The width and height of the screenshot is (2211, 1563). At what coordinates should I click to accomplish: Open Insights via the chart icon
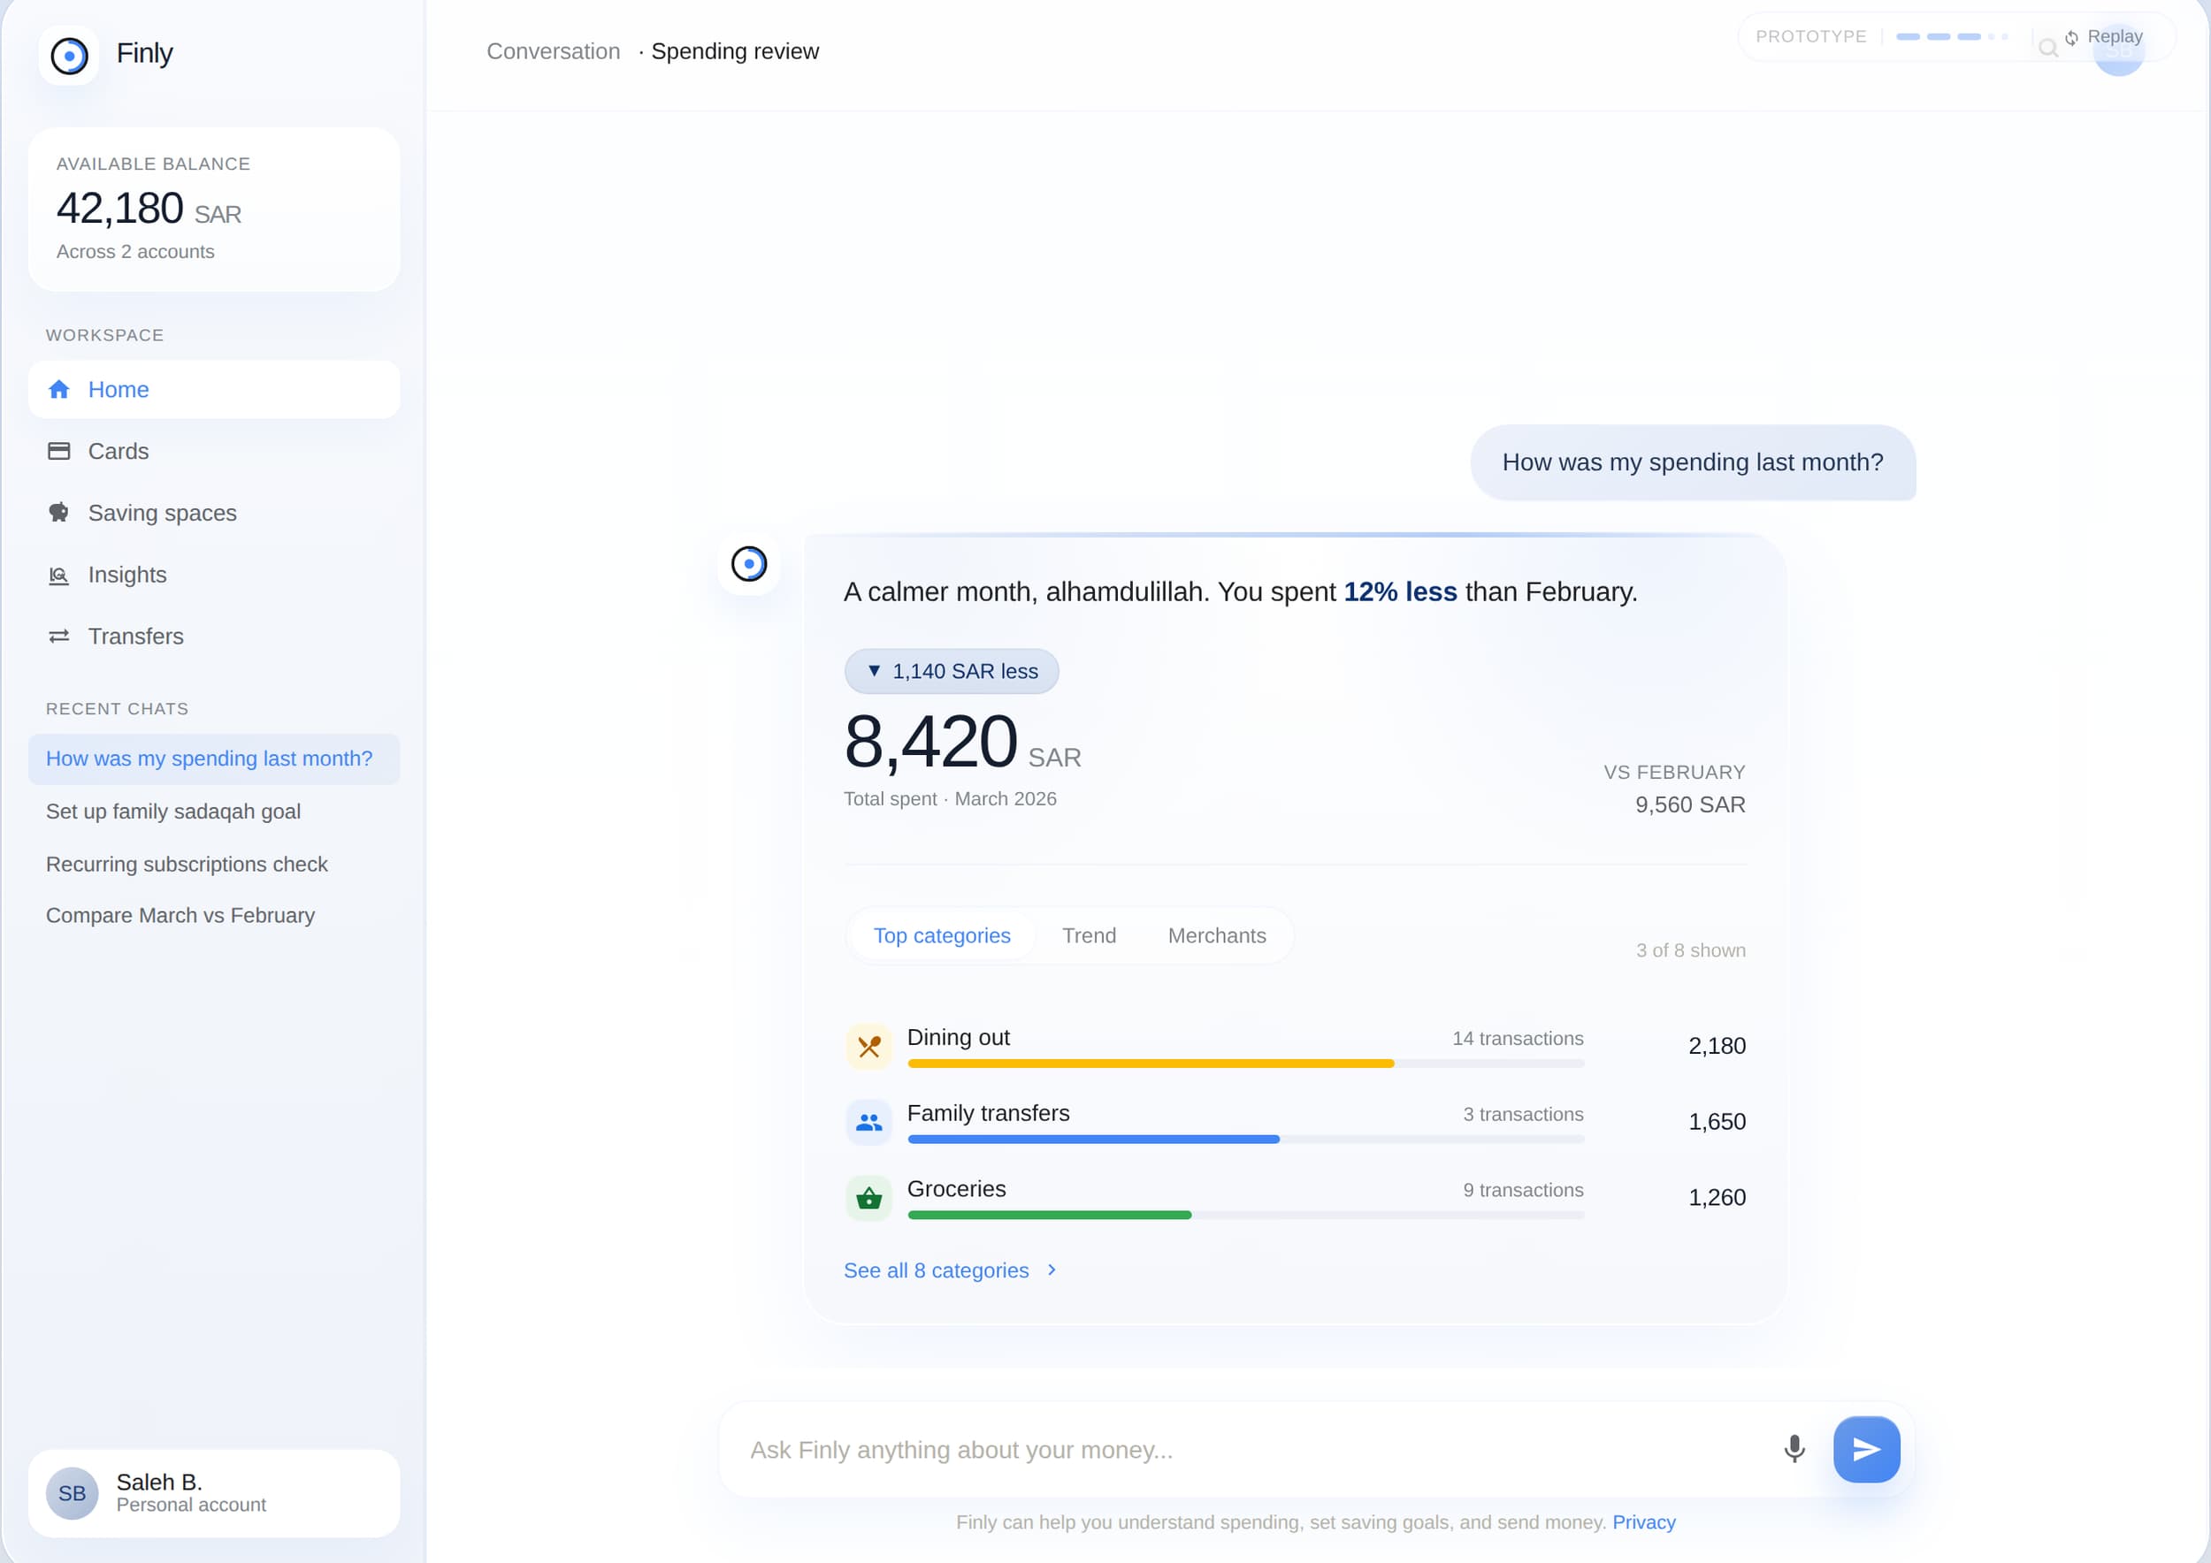click(x=58, y=575)
